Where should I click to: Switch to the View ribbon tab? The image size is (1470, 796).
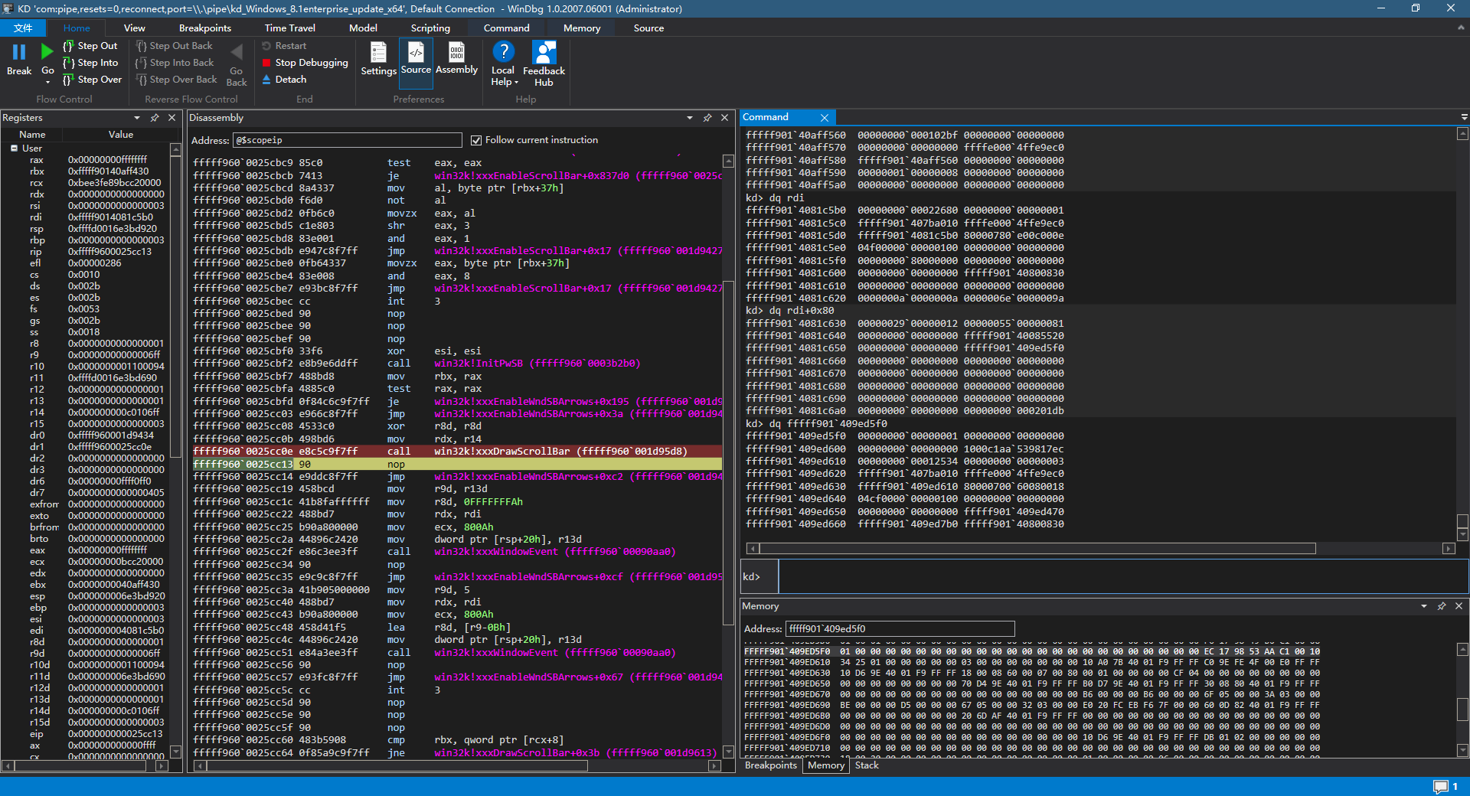[x=135, y=28]
